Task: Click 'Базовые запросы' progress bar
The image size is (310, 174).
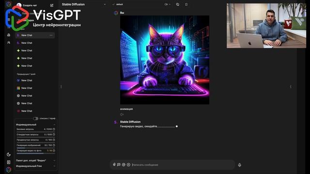Action: pos(36,132)
